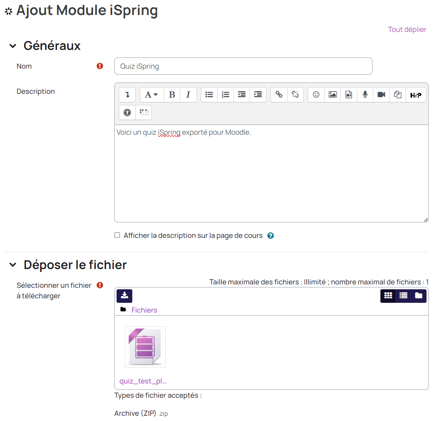Image resolution: width=437 pixels, height=421 pixels.
Task: Click the Nom text input field
Action: click(243, 66)
